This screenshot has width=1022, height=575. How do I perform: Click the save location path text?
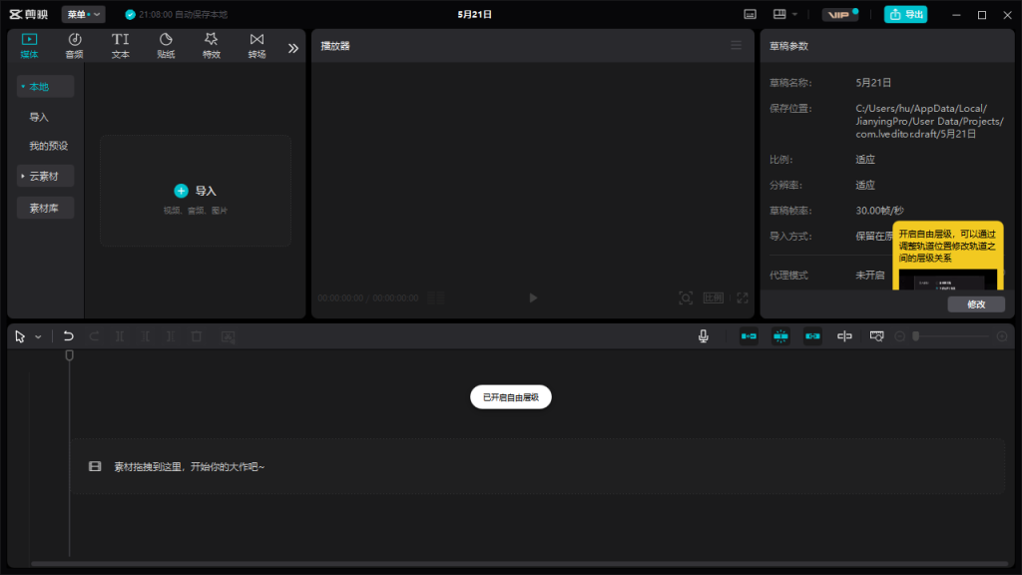[929, 121]
